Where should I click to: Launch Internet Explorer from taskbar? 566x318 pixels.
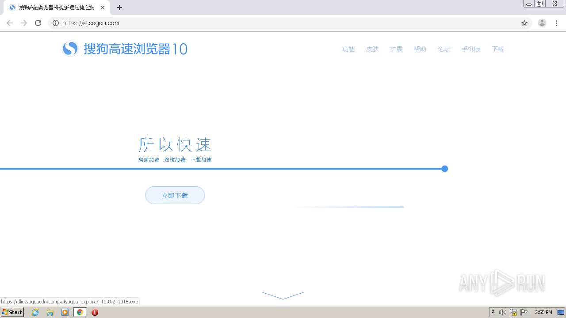35,312
